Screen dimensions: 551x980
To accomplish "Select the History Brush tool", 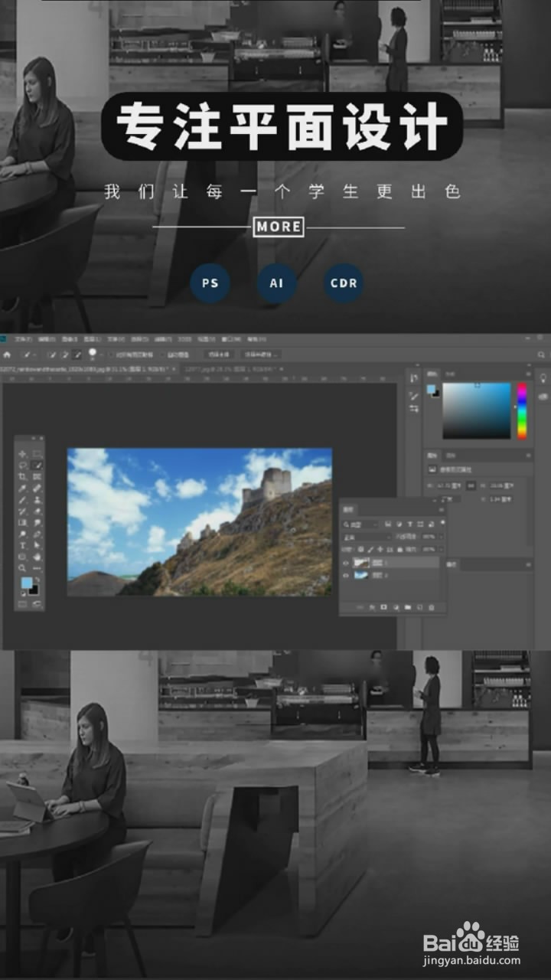I will point(22,511).
